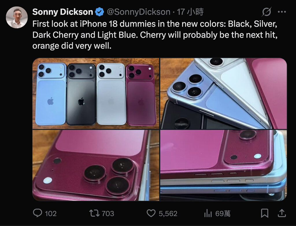Open the fanned-out phones photo

(x=223, y=94)
